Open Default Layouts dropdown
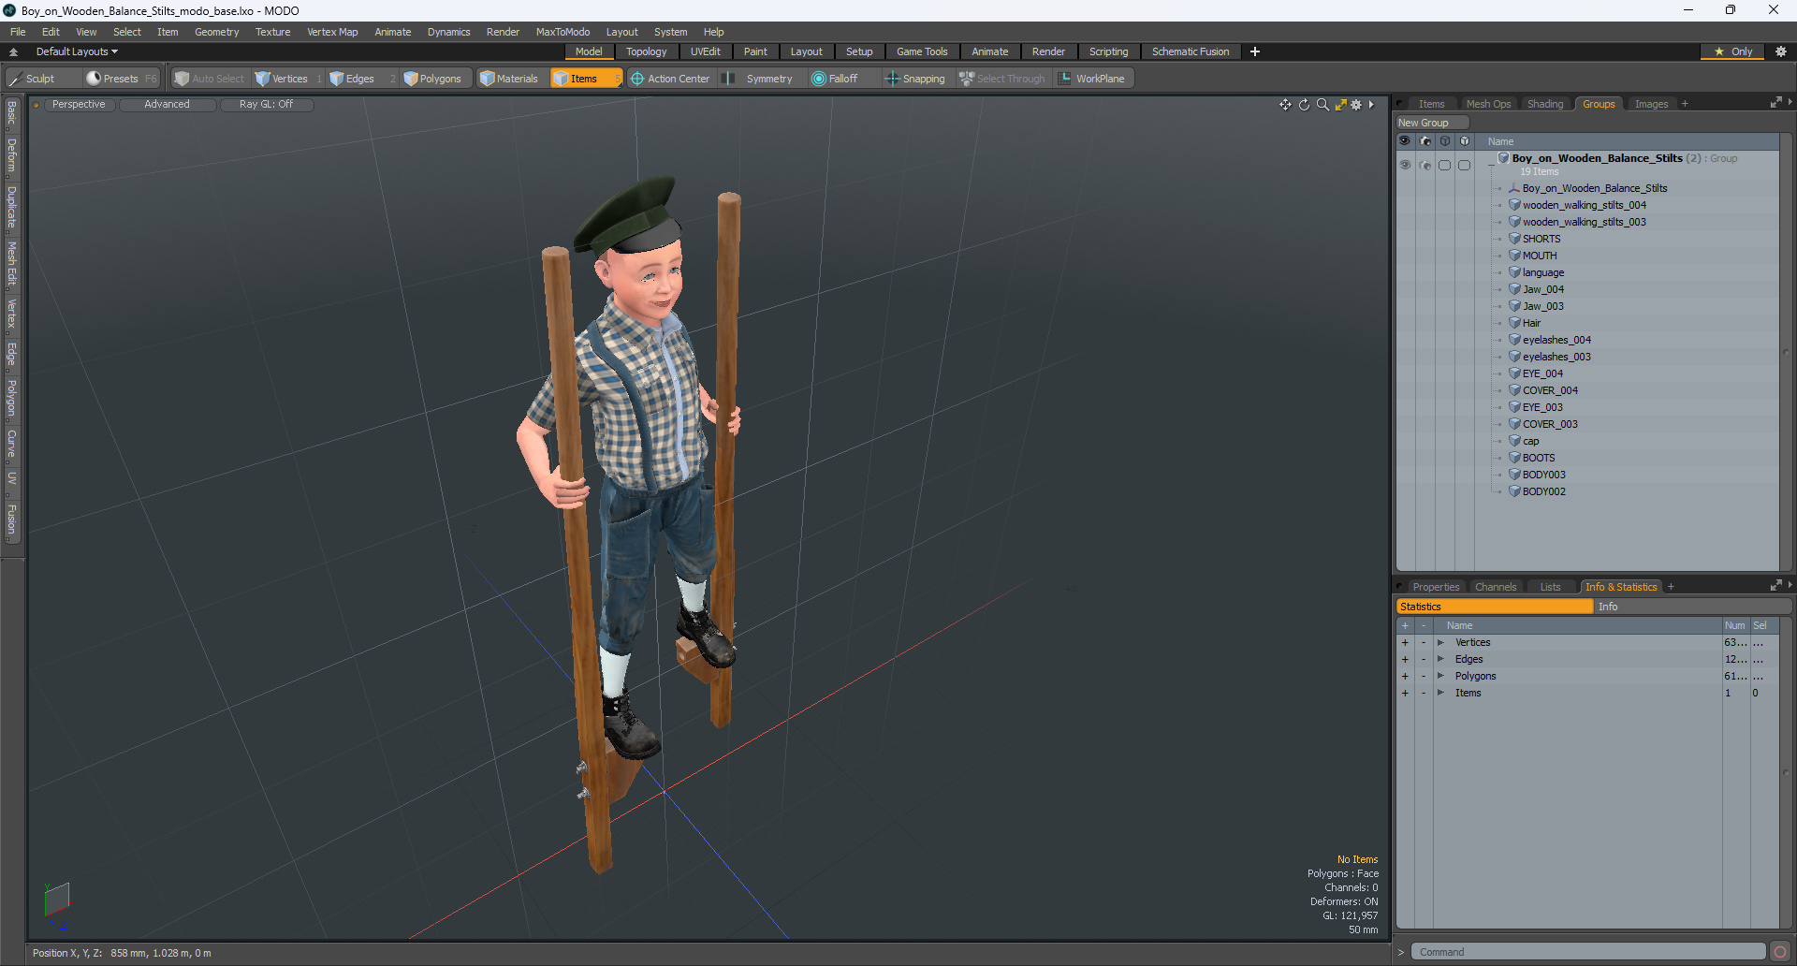1797x966 pixels. click(x=77, y=51)
